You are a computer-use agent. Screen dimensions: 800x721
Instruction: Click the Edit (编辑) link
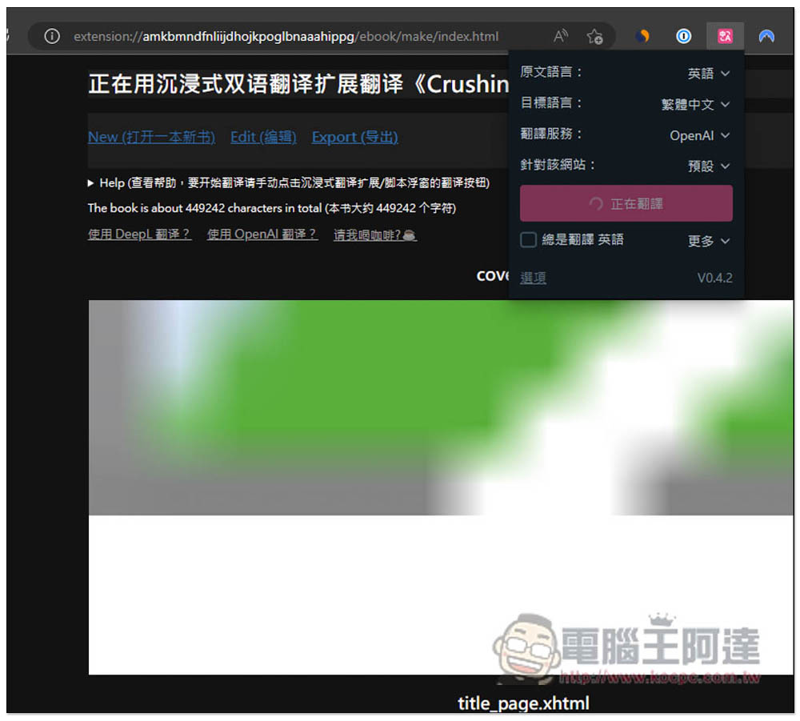[x=263, y=137]
